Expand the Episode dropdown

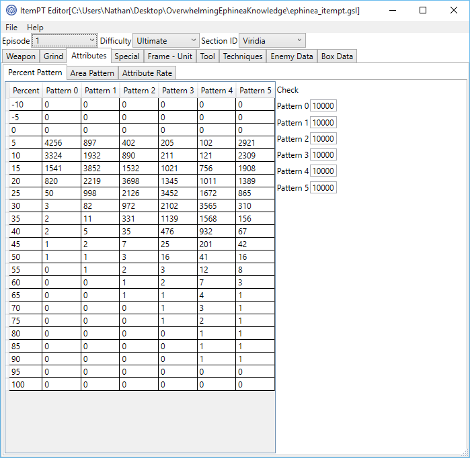(x=64, y=40)
